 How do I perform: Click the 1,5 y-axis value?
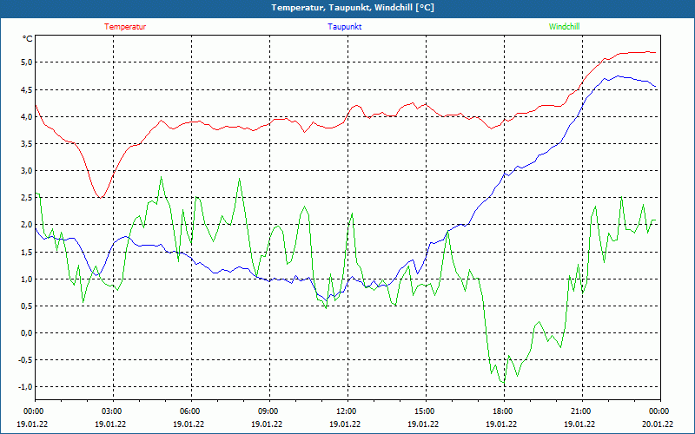click(27, 253)
